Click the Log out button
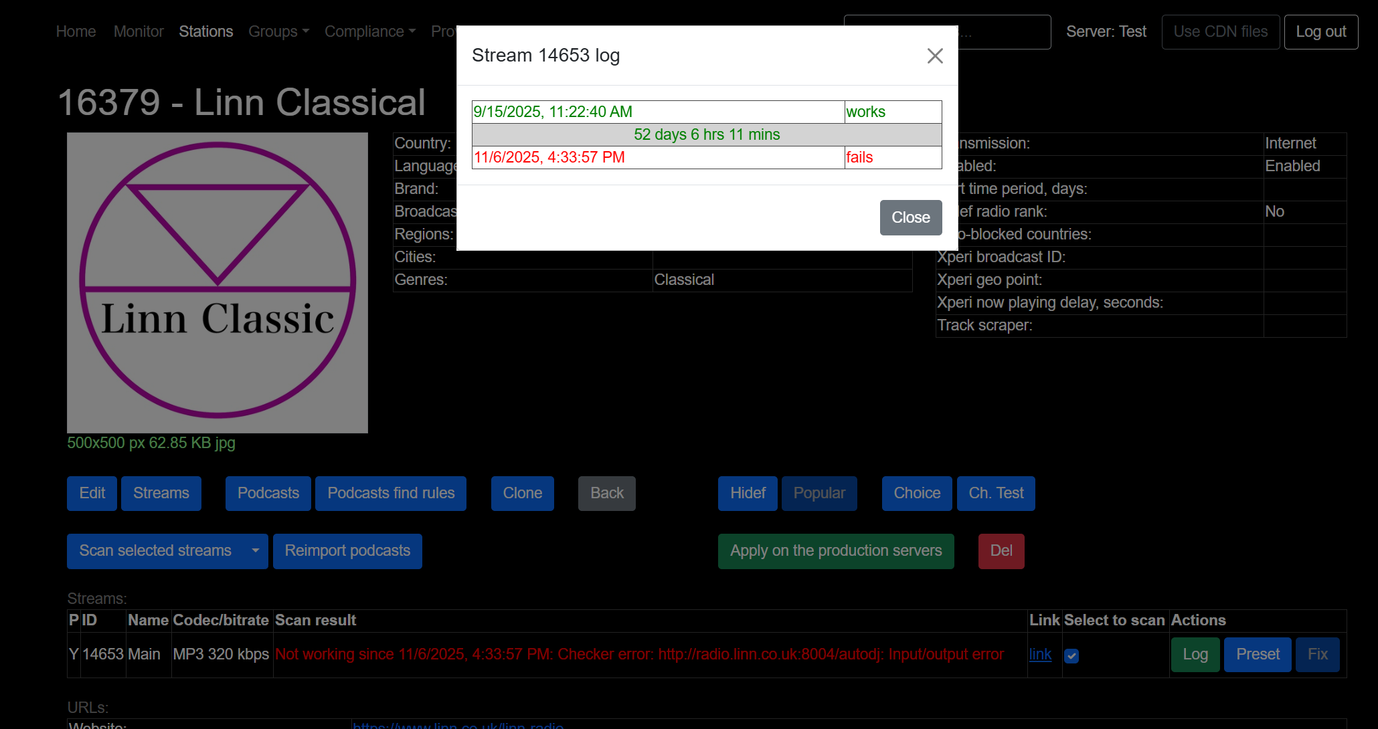Viewport: 1378px width, 729px height. tap(1320, 31)
